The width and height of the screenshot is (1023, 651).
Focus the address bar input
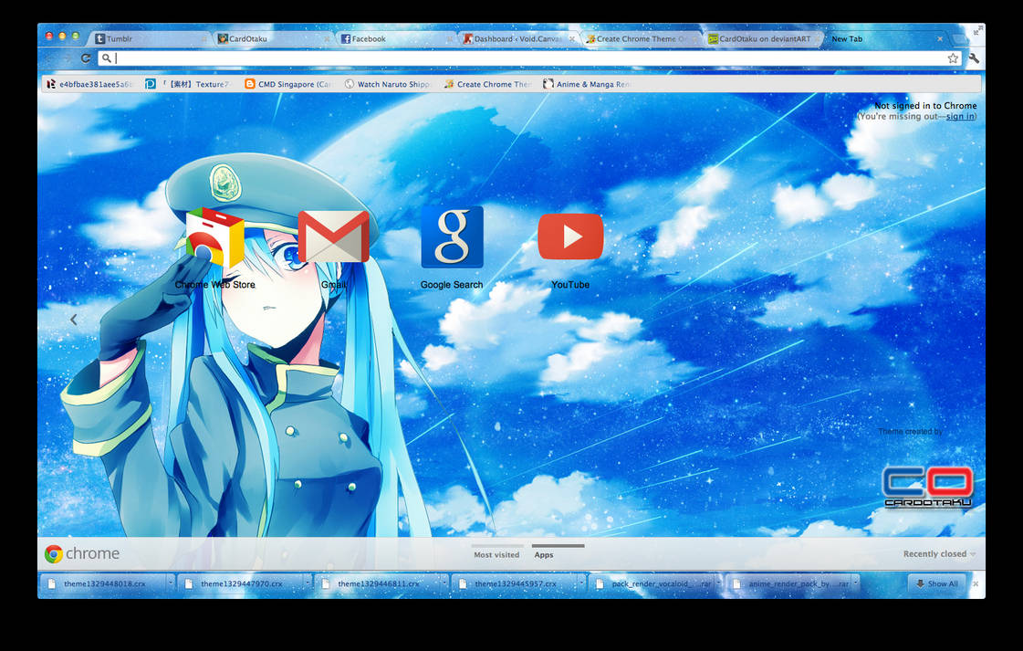(x=528, y=58)
